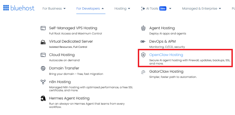The height and width of the screenshot is (115, 235).
Task: Click "Bring your domain – free, fast migration"
Action: [76, 74]
